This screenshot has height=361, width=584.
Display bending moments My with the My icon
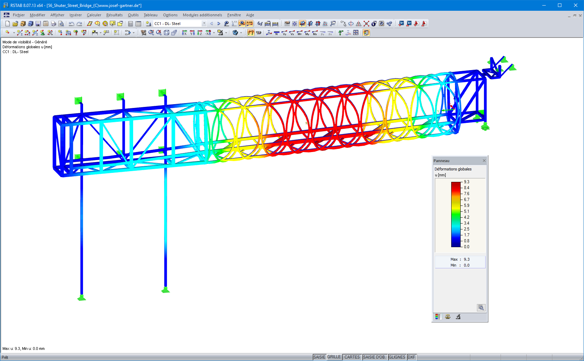point(307,33)
